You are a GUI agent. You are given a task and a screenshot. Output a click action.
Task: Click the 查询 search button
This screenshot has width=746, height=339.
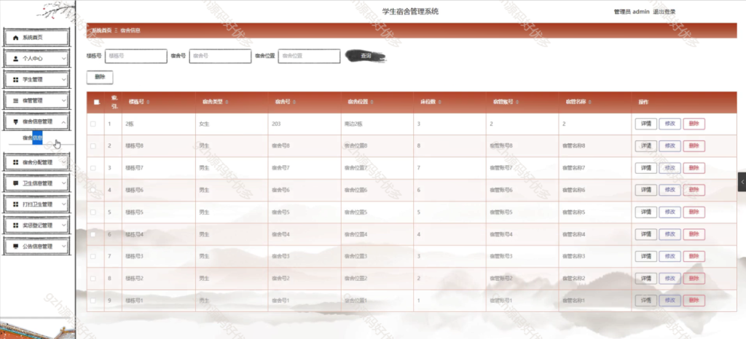point(366,56)
